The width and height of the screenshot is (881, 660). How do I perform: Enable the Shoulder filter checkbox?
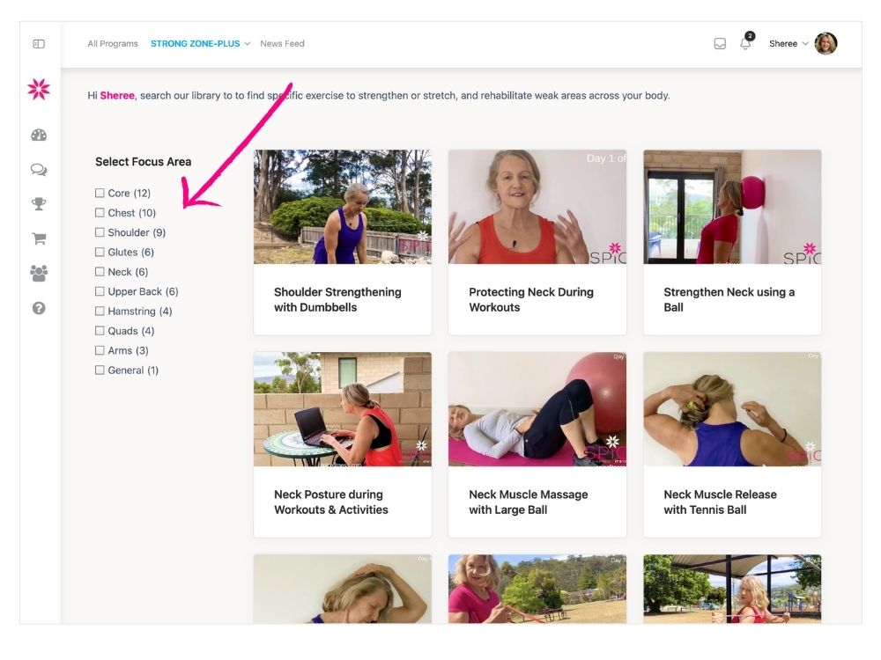[x=100, y=232]
